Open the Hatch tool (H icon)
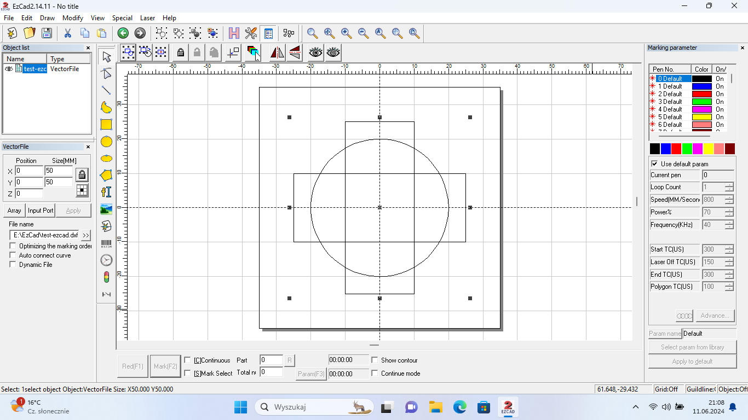 (x=234, y=33)
